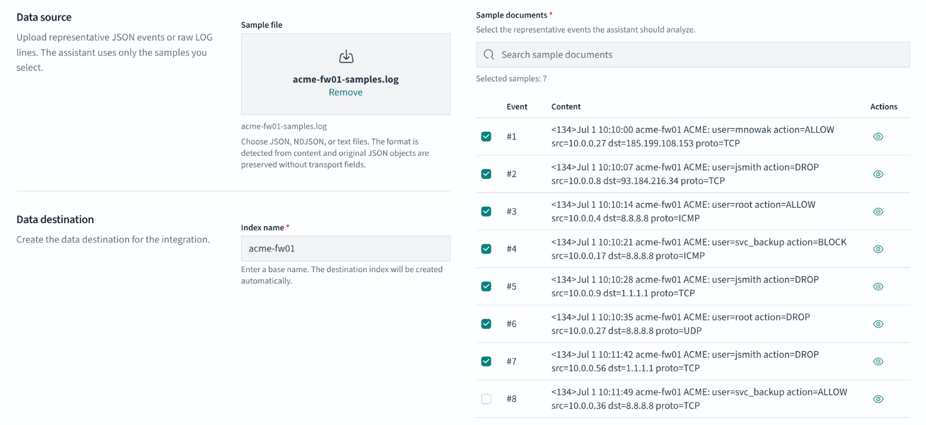Preview sample event #4 with eye icon
The image size is (926, 425).
878,249
